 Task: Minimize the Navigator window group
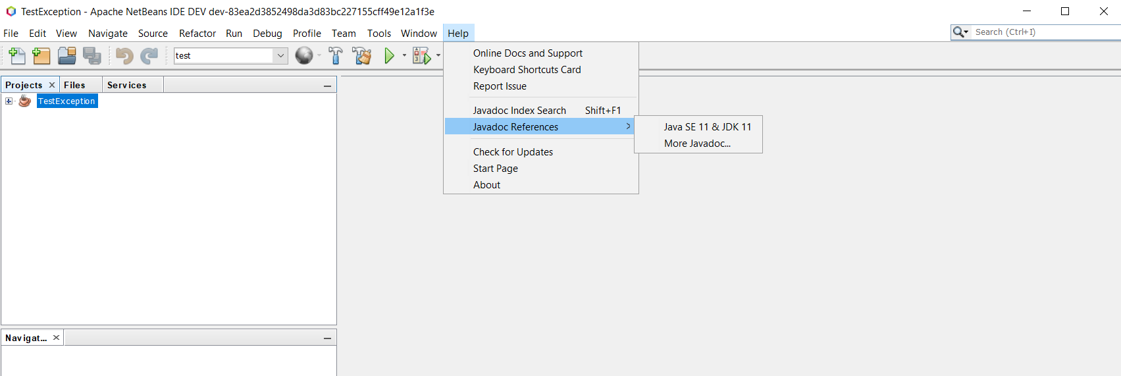[327, 338]
